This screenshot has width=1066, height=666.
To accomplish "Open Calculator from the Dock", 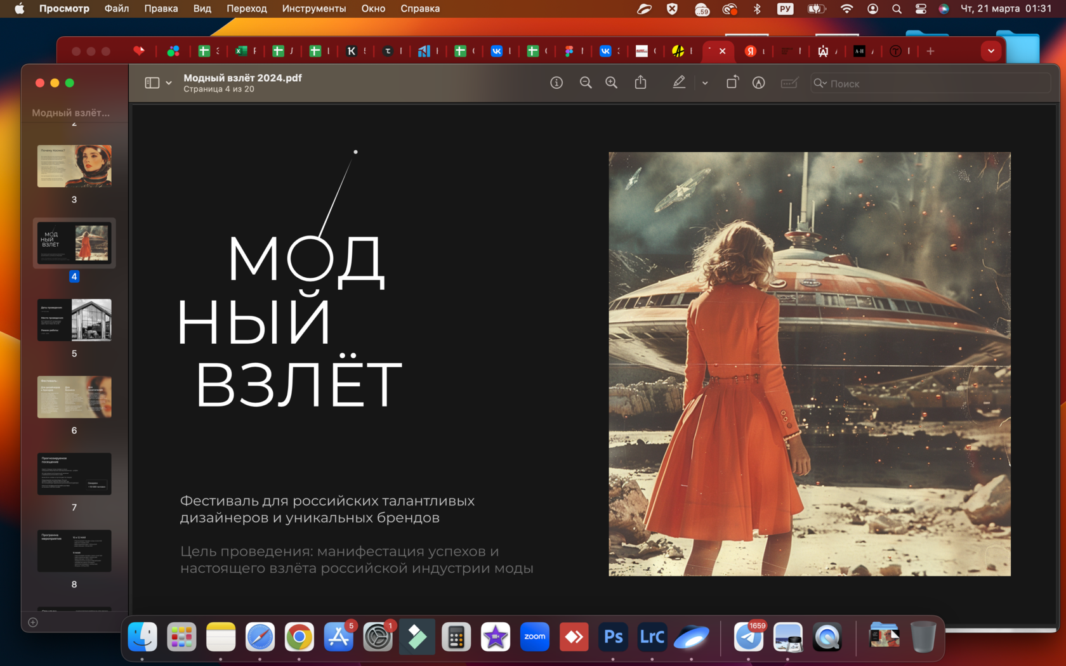I will point(456,637).
